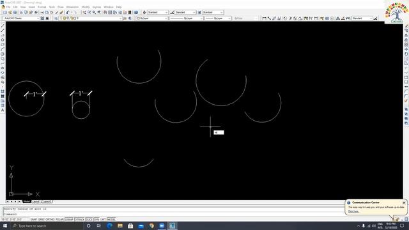Click the Match Properties brush icon
The width and height of the screenshot is (409, 230).
[61, 12]
